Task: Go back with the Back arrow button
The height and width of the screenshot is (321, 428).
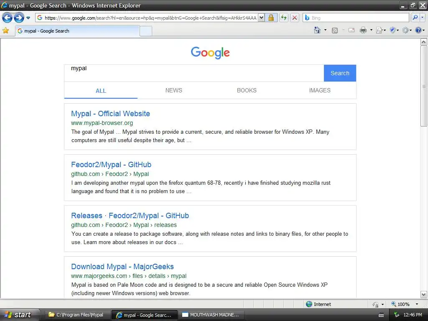Action: [x=7, y=18]
